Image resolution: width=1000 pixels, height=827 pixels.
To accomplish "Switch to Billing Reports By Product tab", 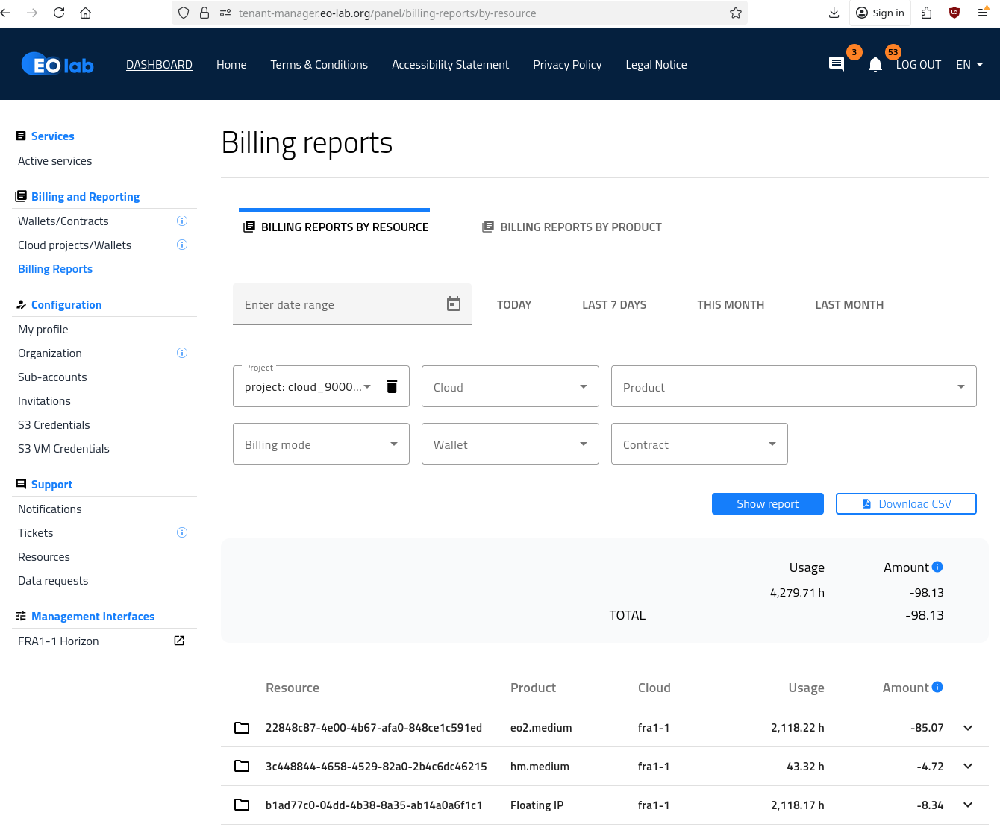I will (572, 227).
